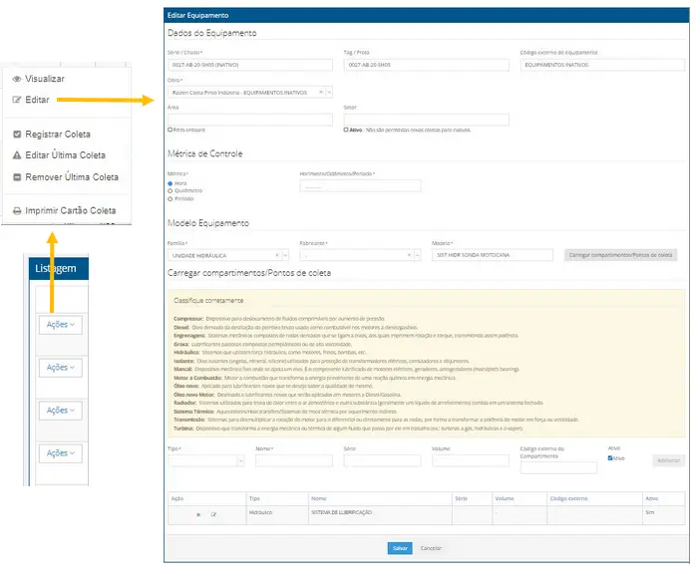Image resolution: width=696 pixels, height=569 pixels.
Task: Open the fourth Ações dropdown in Listagem
Action: pos(61,453)
